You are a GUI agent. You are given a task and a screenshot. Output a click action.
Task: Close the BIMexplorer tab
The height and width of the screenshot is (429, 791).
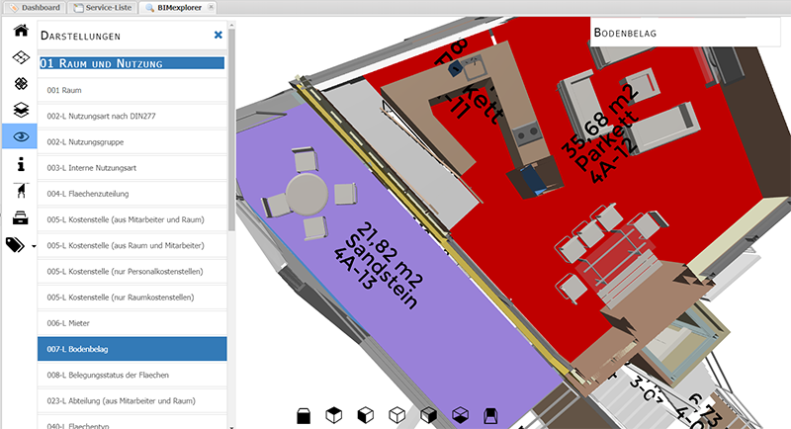[x=211, y=7]
